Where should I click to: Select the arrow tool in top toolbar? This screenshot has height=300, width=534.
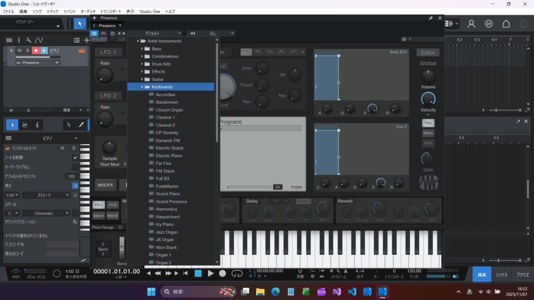coord(80,24)
